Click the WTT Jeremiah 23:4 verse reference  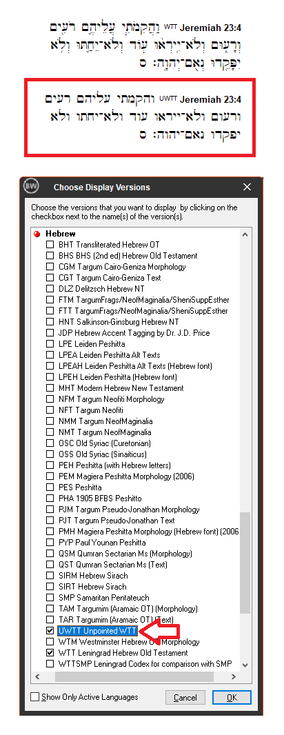coord(210,28)
